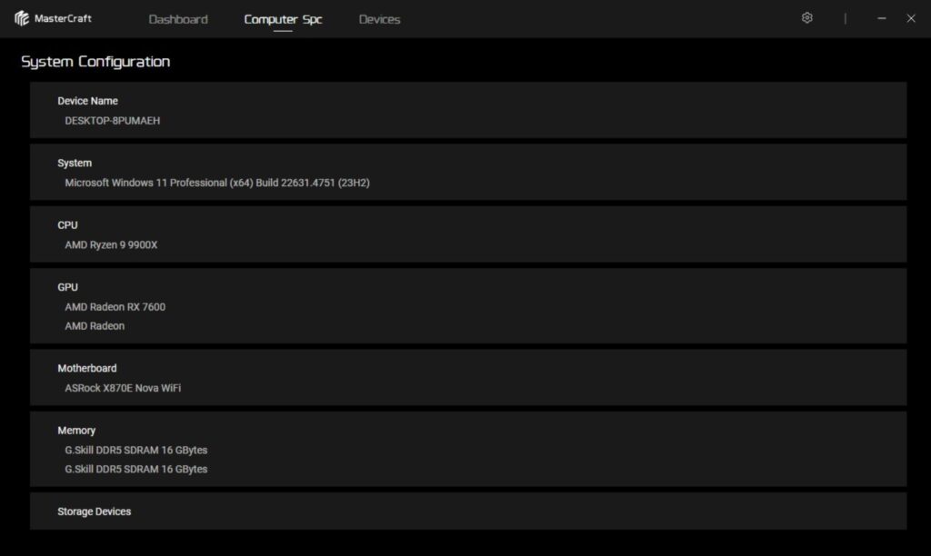The height and width of the screenshot is (556, 931).
Task: Select the ASRock X870E Nova WiFi entry
Action: pyautogui.click(x=123, y=388)
